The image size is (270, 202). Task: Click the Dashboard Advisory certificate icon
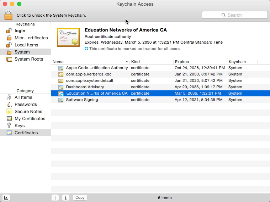click(x=61, y=87)
